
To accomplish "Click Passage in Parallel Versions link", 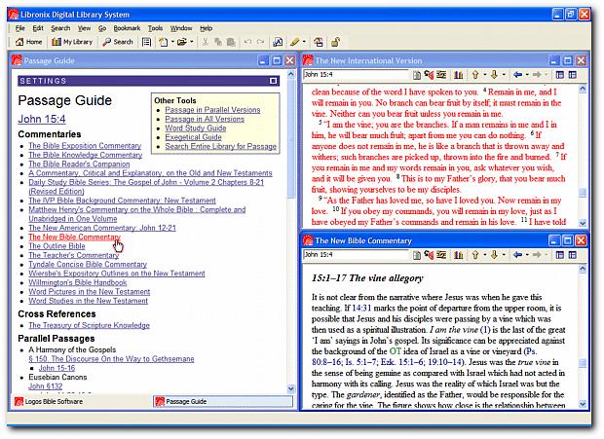I will [x=212, y=110].
